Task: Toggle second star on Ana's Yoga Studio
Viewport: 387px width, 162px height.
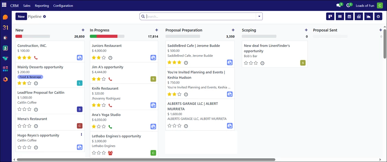Action: tap(99, 127)
